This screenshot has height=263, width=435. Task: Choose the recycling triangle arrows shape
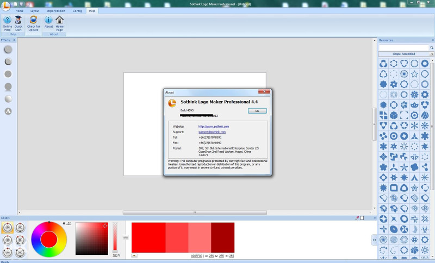[x=383, y=74]
